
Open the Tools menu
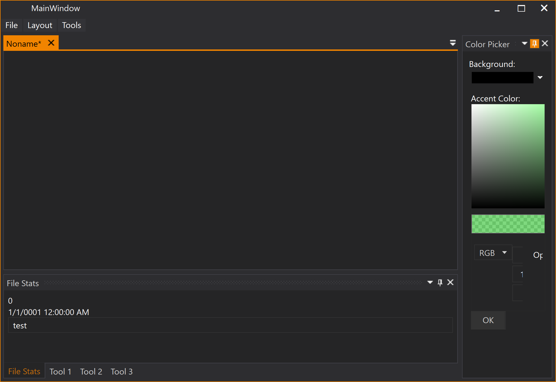click(71, 25)
